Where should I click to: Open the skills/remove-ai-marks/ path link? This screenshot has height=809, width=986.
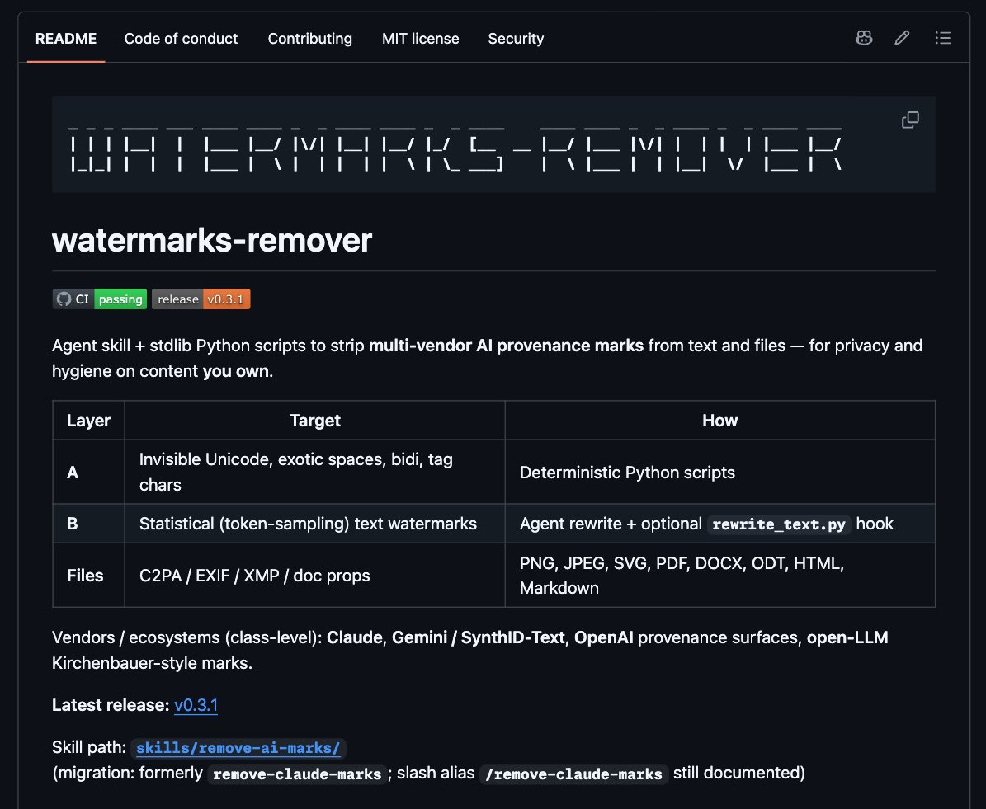238,747
